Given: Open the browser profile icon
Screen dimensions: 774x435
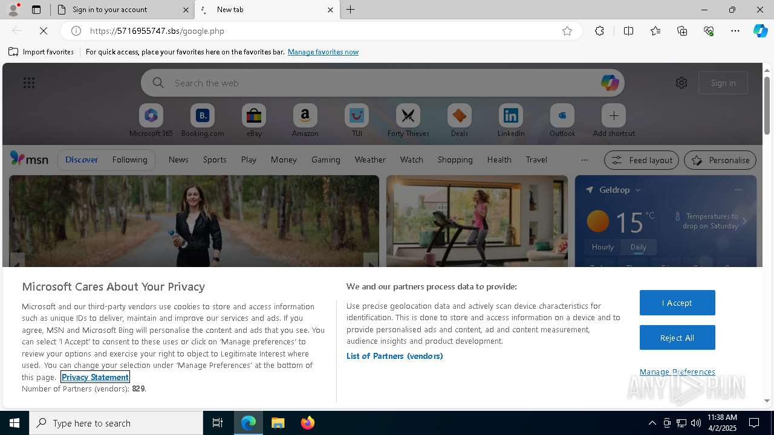Looking at the screenshot, I should point(13,10).
